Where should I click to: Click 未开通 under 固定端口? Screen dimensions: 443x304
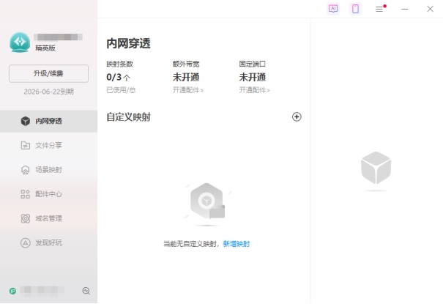(x=253, y=77)
